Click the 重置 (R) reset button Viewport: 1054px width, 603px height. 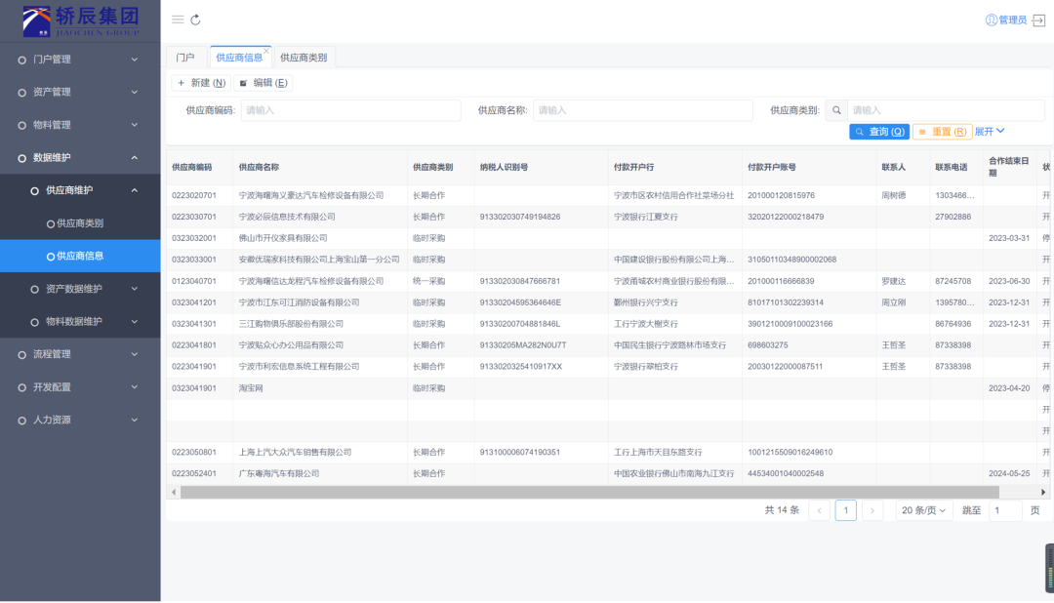coord(943,132)
